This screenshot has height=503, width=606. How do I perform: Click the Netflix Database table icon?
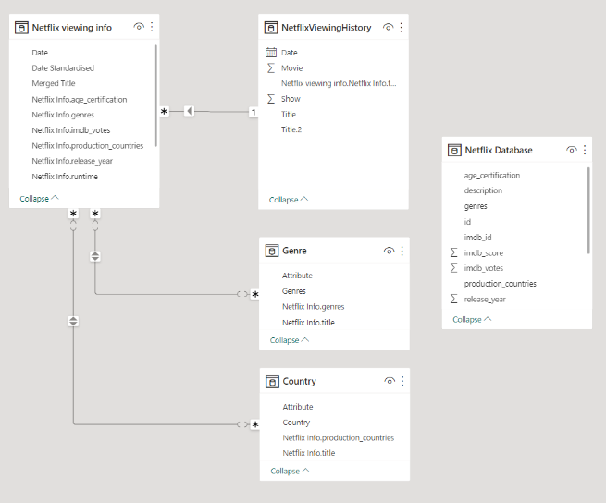454,150
